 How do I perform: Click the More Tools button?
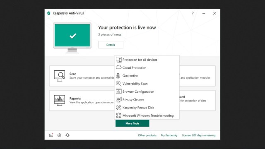(x=132, y=123)
